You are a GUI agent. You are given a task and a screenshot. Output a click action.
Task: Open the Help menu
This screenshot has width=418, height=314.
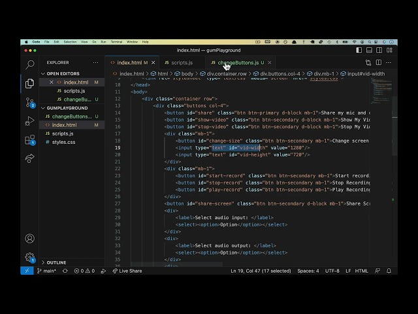point(145,42)
